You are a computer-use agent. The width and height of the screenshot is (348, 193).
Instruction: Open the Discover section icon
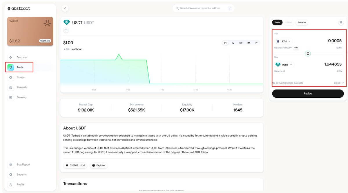click(x=11, y=57)
